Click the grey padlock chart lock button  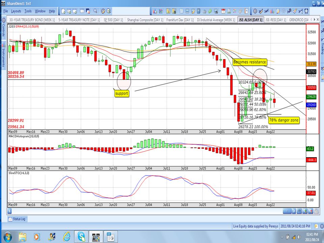(316, 211)
